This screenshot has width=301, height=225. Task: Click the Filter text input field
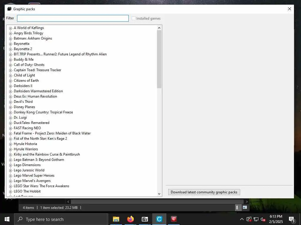73,18
